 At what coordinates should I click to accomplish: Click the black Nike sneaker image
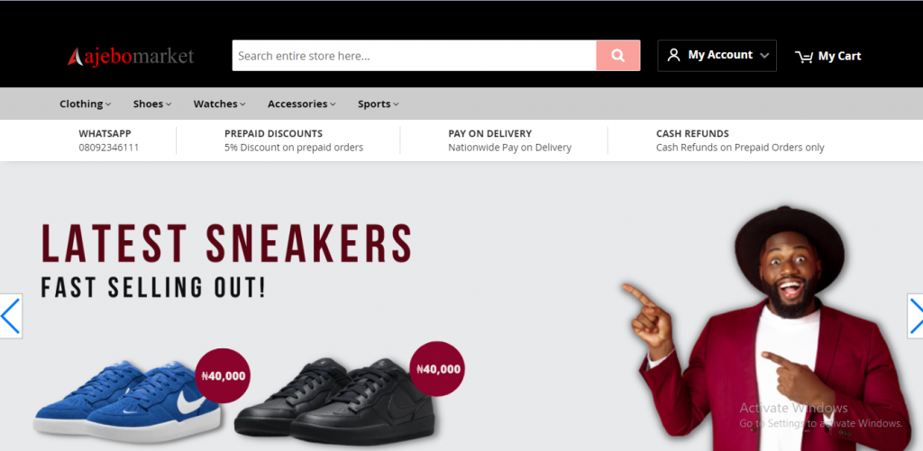point(335,398)
